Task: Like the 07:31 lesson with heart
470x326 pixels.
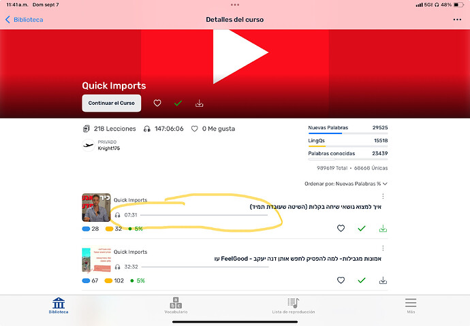Action: (x=341, y=229)
